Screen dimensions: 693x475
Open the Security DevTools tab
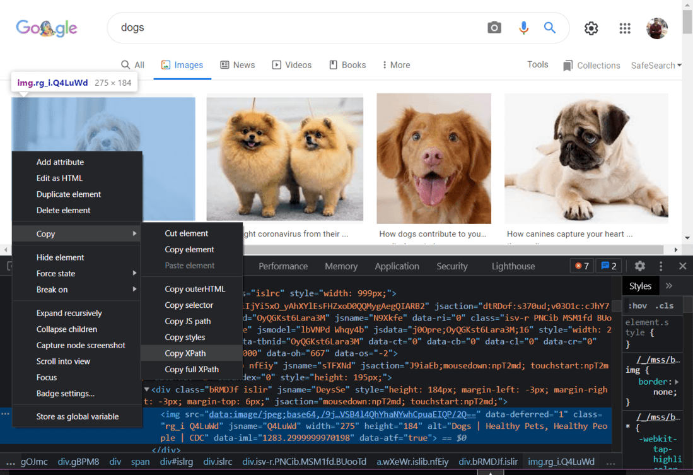point(451,266)
